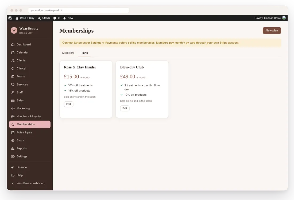The height and width of the screenshot is (200, 294).
Task: Open Howdy, Hannah Rowe account menu
Action: coord(270,18)
